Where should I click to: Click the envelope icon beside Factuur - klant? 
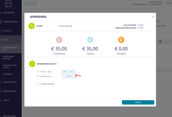[38, 72]
